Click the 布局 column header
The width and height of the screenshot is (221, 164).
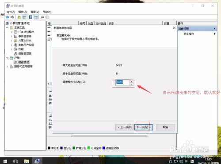[83, 23]
